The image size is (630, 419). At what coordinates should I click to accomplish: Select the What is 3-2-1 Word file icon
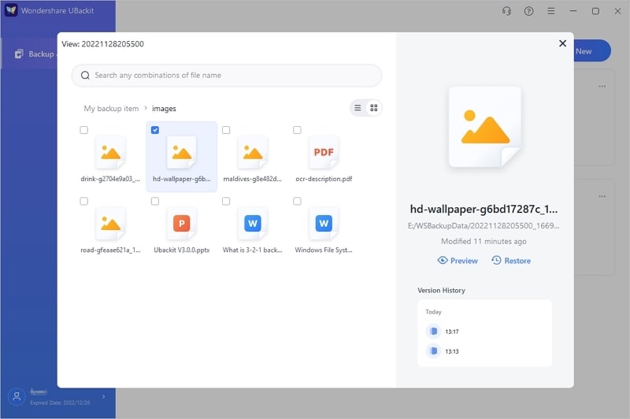pyautogui.click(x=253, y=224)
